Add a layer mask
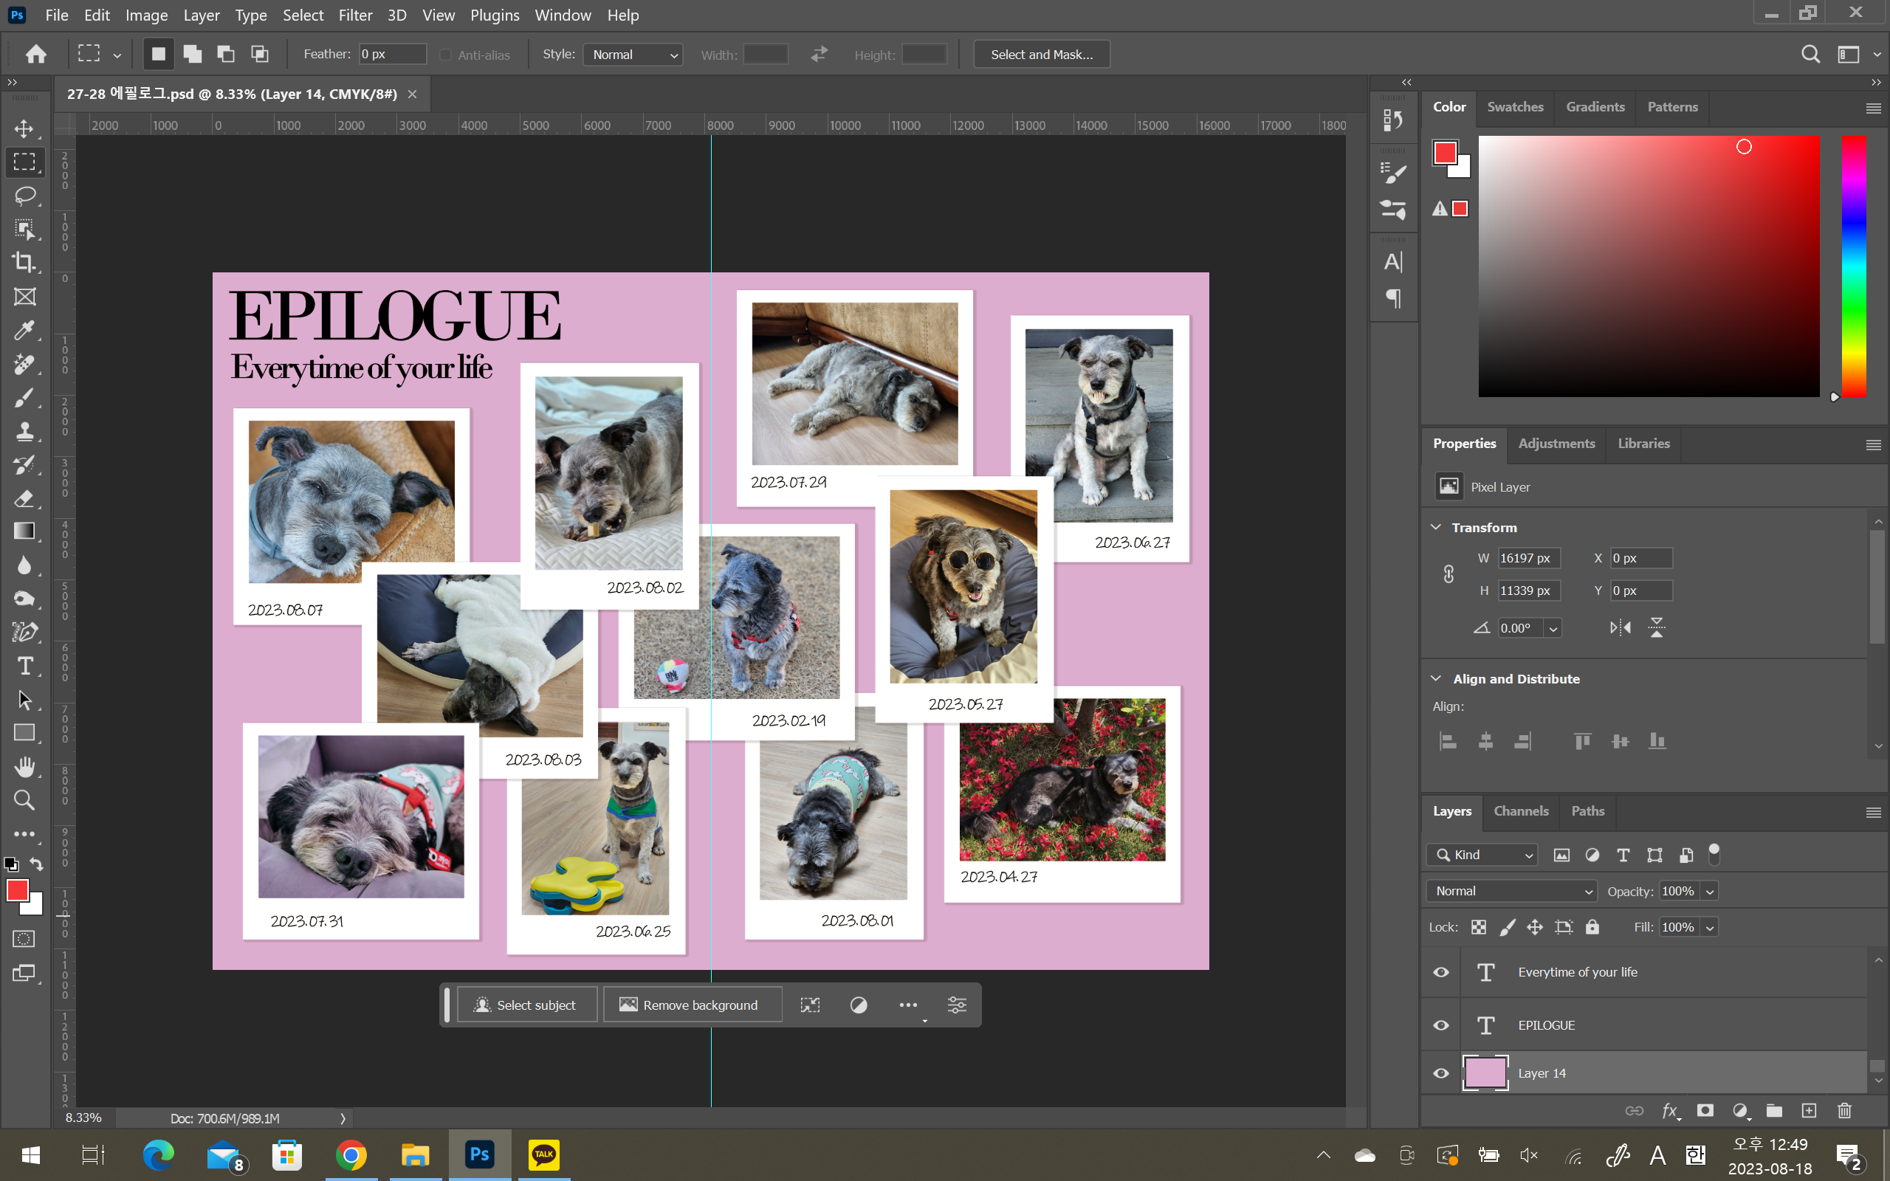The width and height of the screenshot is (1890, 1181). click(x=1705, y=1111)
